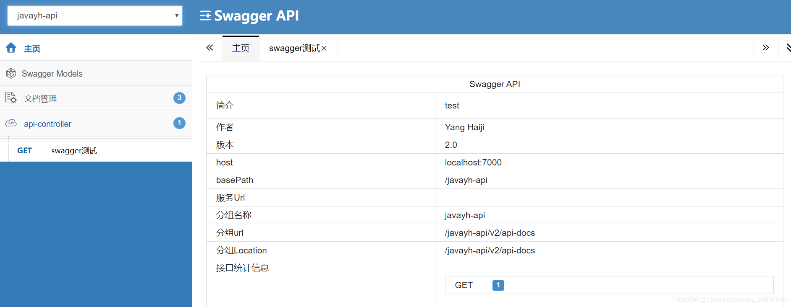The width and height of the screenshot is (791, 307).
Task: Click the Swagger API table title
Action: (x=495, y=84)
